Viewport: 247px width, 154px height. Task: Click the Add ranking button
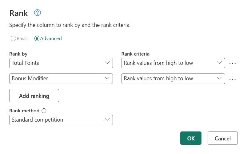[34, 96]
